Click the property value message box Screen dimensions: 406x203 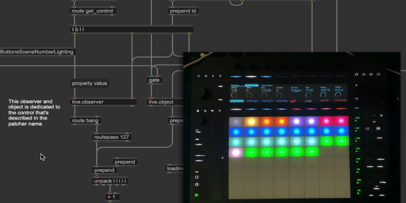(89, 83)
